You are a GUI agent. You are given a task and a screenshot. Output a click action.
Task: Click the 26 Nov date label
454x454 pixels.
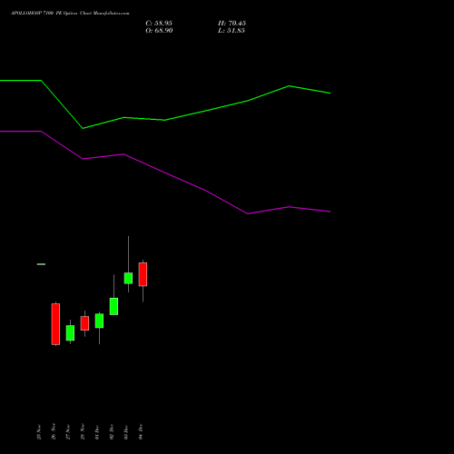(54, 431)
